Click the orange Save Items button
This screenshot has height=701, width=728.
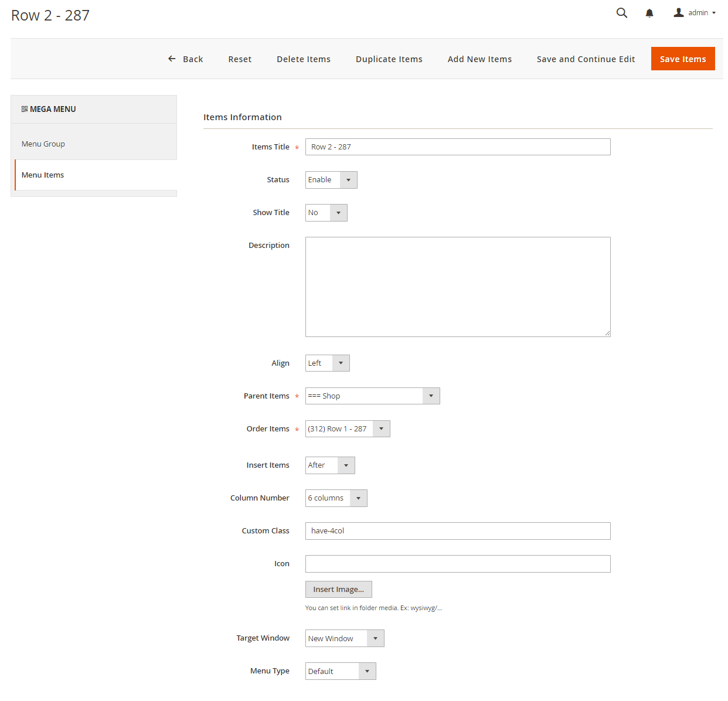683,59
